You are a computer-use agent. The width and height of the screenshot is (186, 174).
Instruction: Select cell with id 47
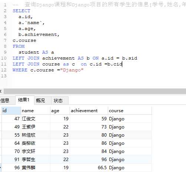11,119
